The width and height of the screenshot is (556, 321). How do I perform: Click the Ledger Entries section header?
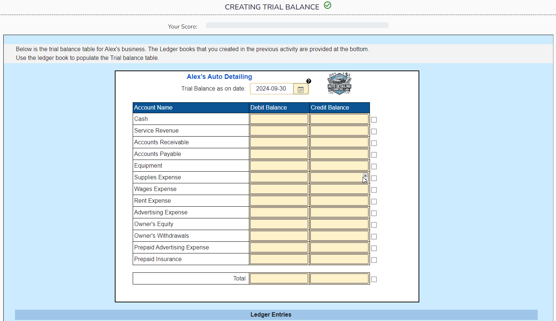(271, 314)
